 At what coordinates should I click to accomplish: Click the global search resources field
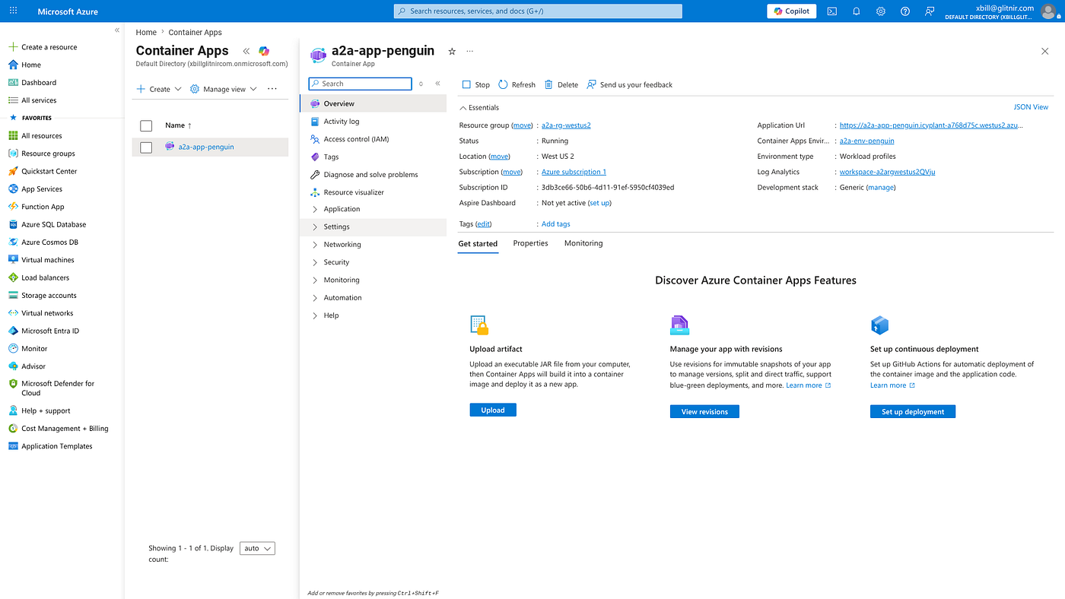538,11
